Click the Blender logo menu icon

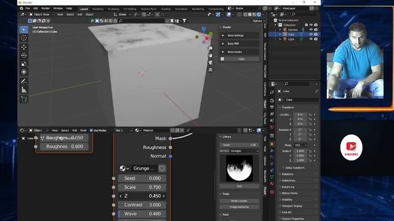[x=22, y=9]
